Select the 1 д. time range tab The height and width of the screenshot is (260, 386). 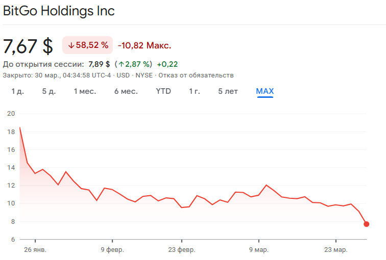[18, 91]
